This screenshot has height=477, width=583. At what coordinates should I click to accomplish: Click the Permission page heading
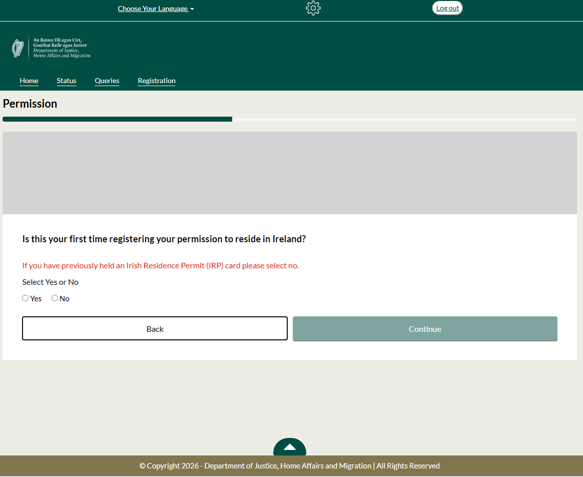pyautogui.click(x=30, y=104)
